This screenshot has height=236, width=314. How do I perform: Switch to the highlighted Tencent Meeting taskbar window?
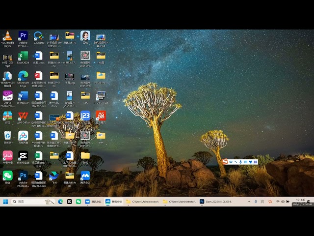[x=113, y=202]
